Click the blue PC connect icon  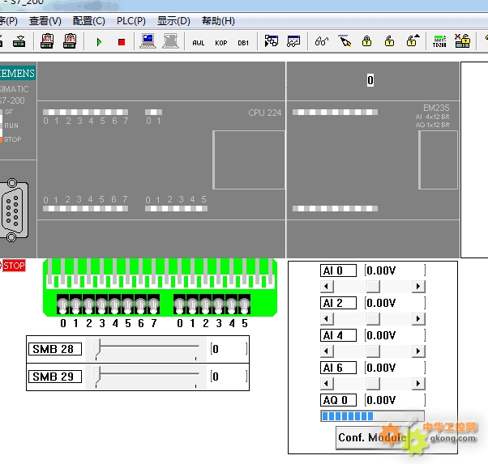(x=148, y=41)
